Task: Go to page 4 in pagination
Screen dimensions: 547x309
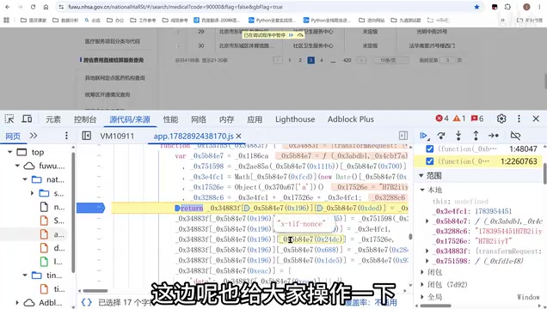Action: click(x=322, y=60)
